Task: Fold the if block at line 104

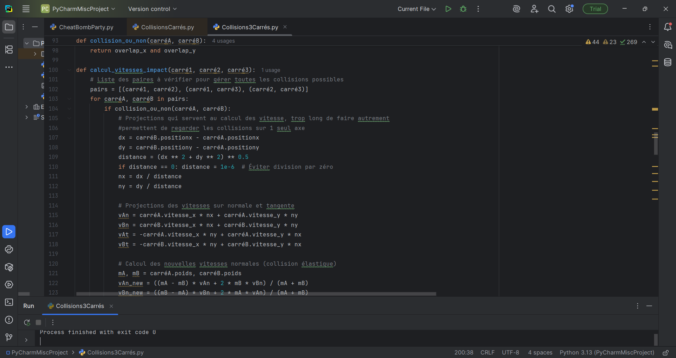Action: click(69, 109)
